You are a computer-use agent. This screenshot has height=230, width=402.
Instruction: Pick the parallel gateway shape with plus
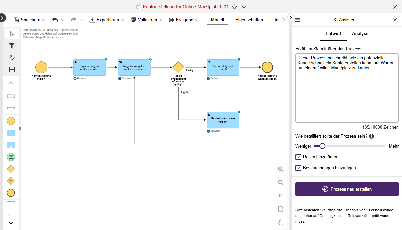tap(11, 181)
